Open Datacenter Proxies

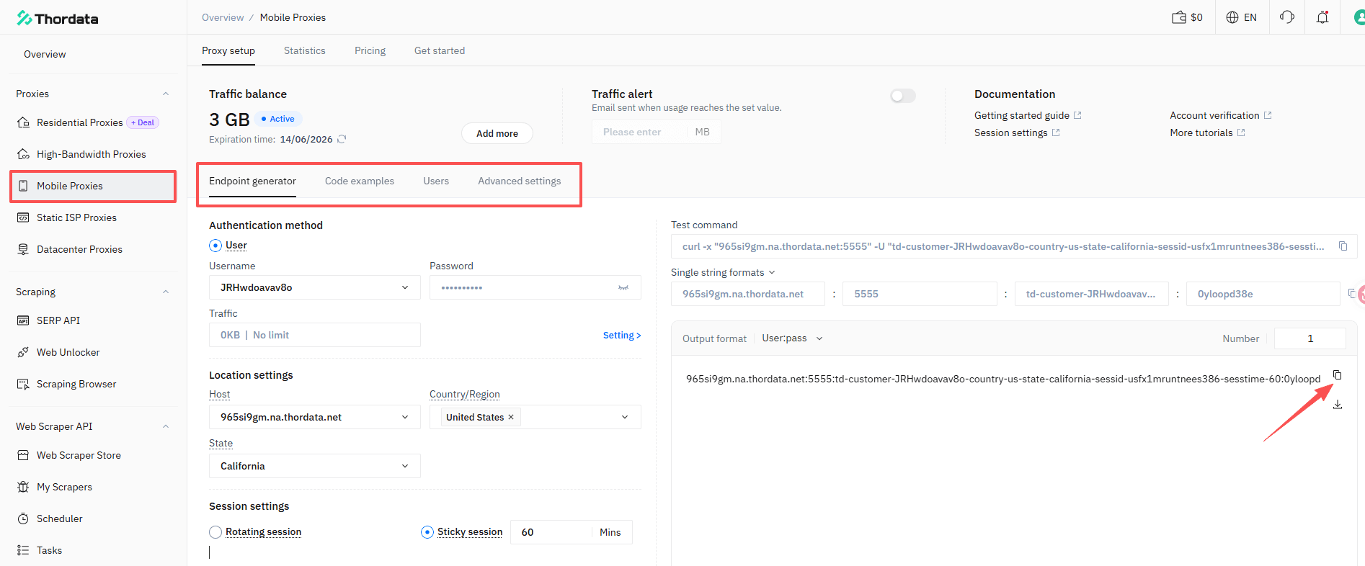coord(79,249)
